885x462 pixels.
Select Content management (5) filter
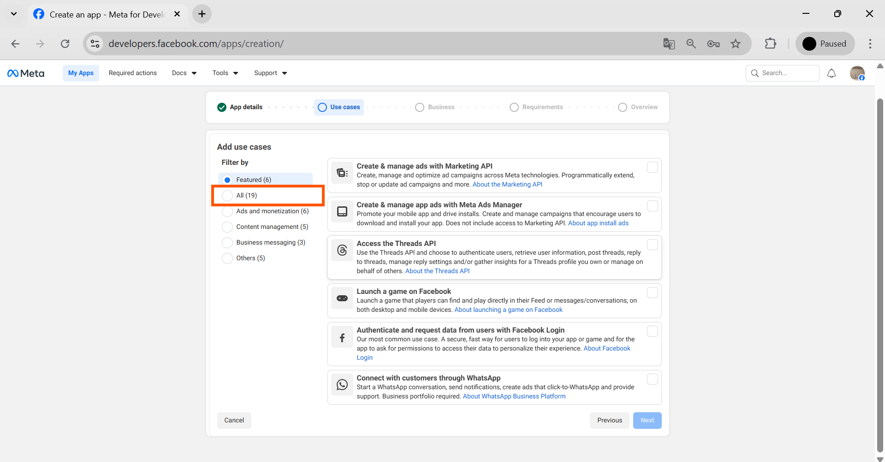[x=265, y=227]
